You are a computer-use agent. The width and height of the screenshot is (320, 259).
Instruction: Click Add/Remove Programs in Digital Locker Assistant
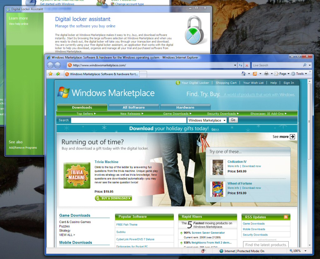(x=23, y=147)
